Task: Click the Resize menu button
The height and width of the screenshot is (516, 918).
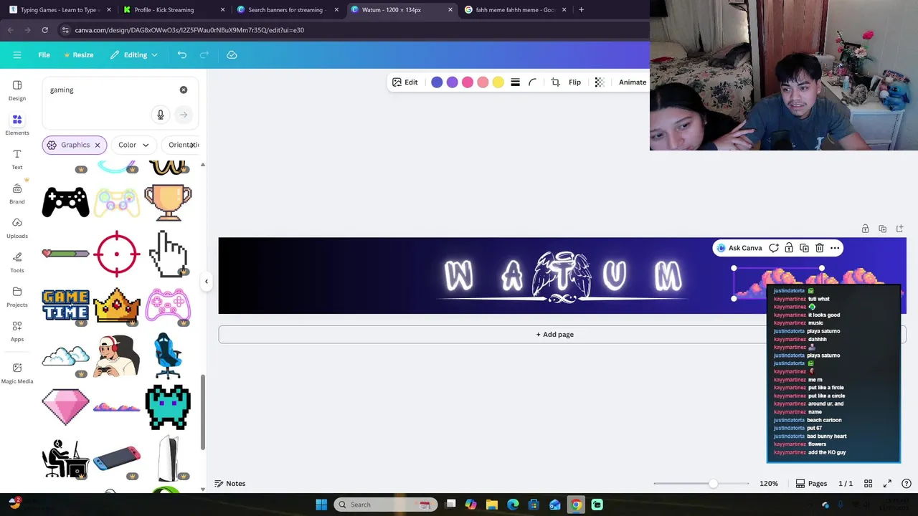Action: coord(78,54)
